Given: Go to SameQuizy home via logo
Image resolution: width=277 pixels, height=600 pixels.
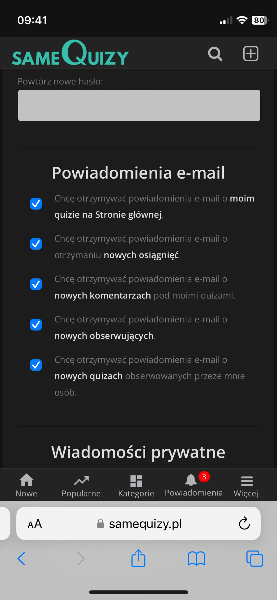Looking at the screenshot, I should 70,53.
